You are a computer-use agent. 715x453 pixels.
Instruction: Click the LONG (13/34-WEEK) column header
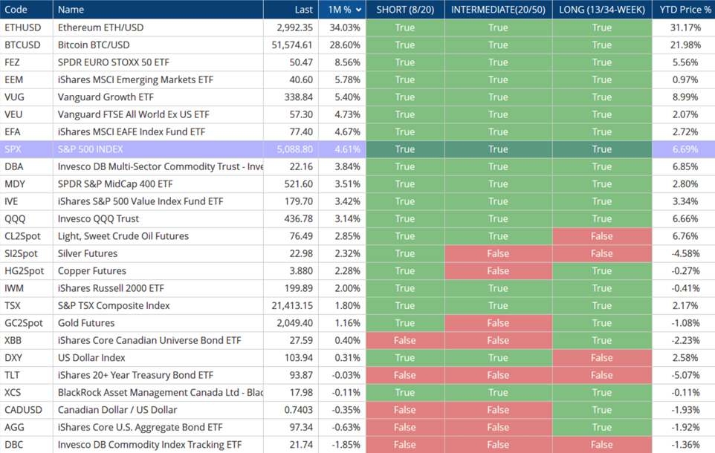[x=601, y=10]
